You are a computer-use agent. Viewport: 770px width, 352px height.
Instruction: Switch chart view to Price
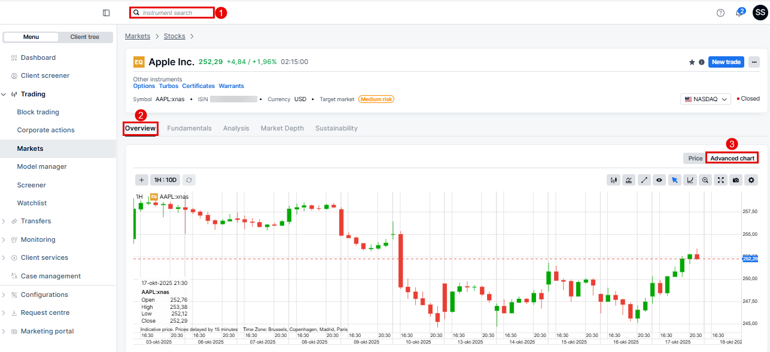pos(695,158)
